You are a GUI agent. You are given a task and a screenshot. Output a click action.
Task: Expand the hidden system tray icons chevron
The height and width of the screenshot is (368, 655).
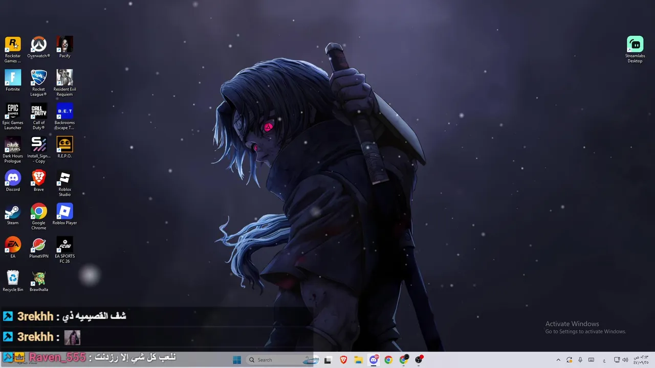[x=558, y=360]
